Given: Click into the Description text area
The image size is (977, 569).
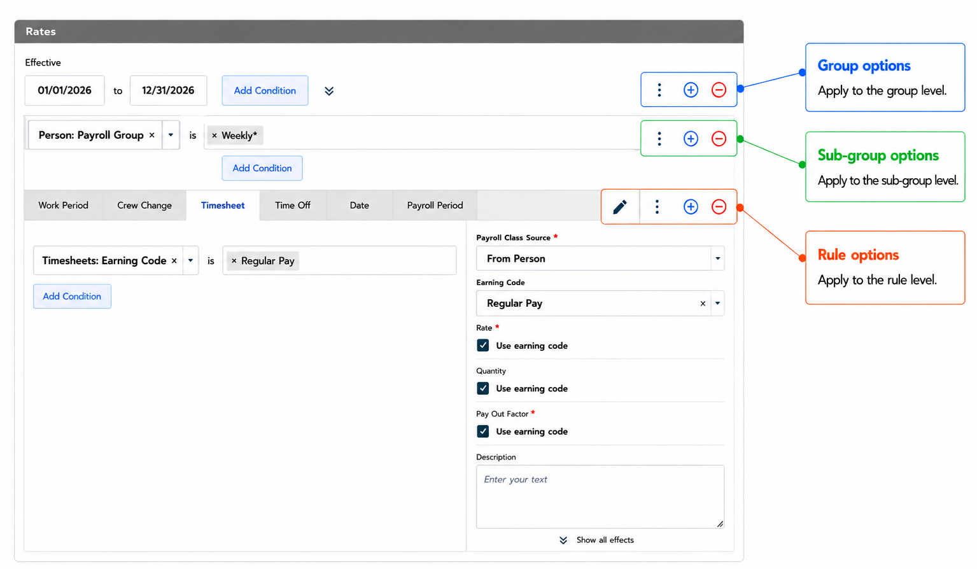Looking at the screenshot, I should point(600,496).
